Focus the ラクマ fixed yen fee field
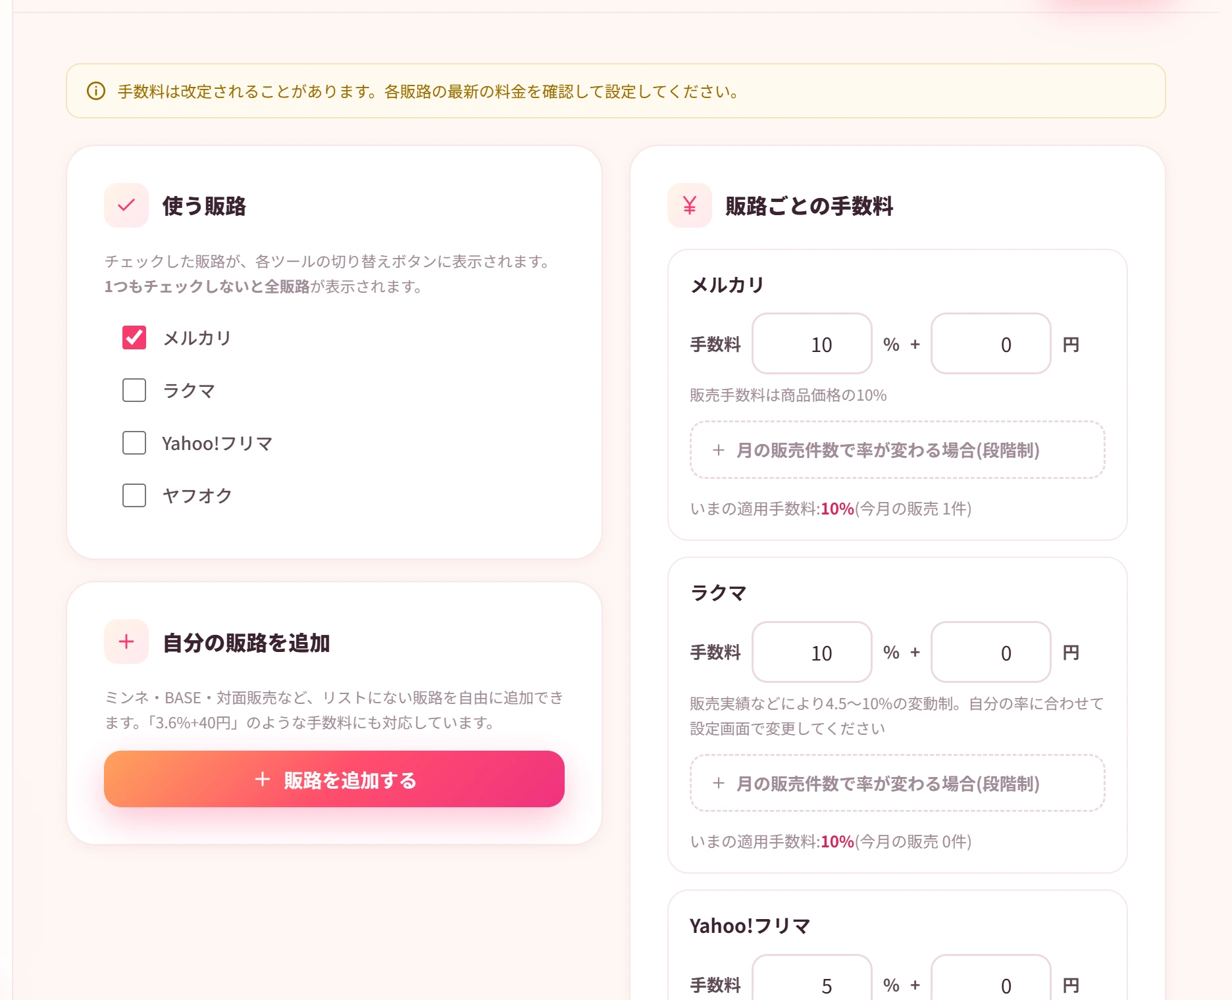Screen dimensions: 1232x1000 click(x=991, y=652)
